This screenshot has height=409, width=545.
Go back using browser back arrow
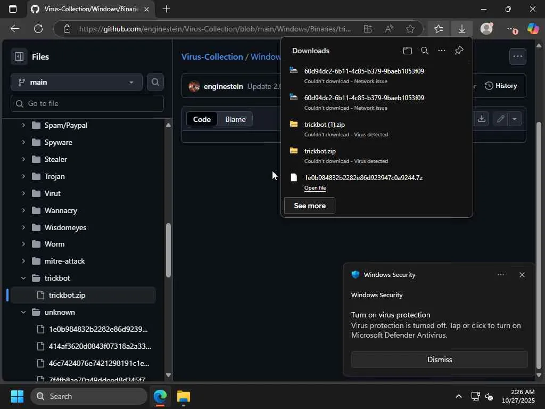point(14,29)
